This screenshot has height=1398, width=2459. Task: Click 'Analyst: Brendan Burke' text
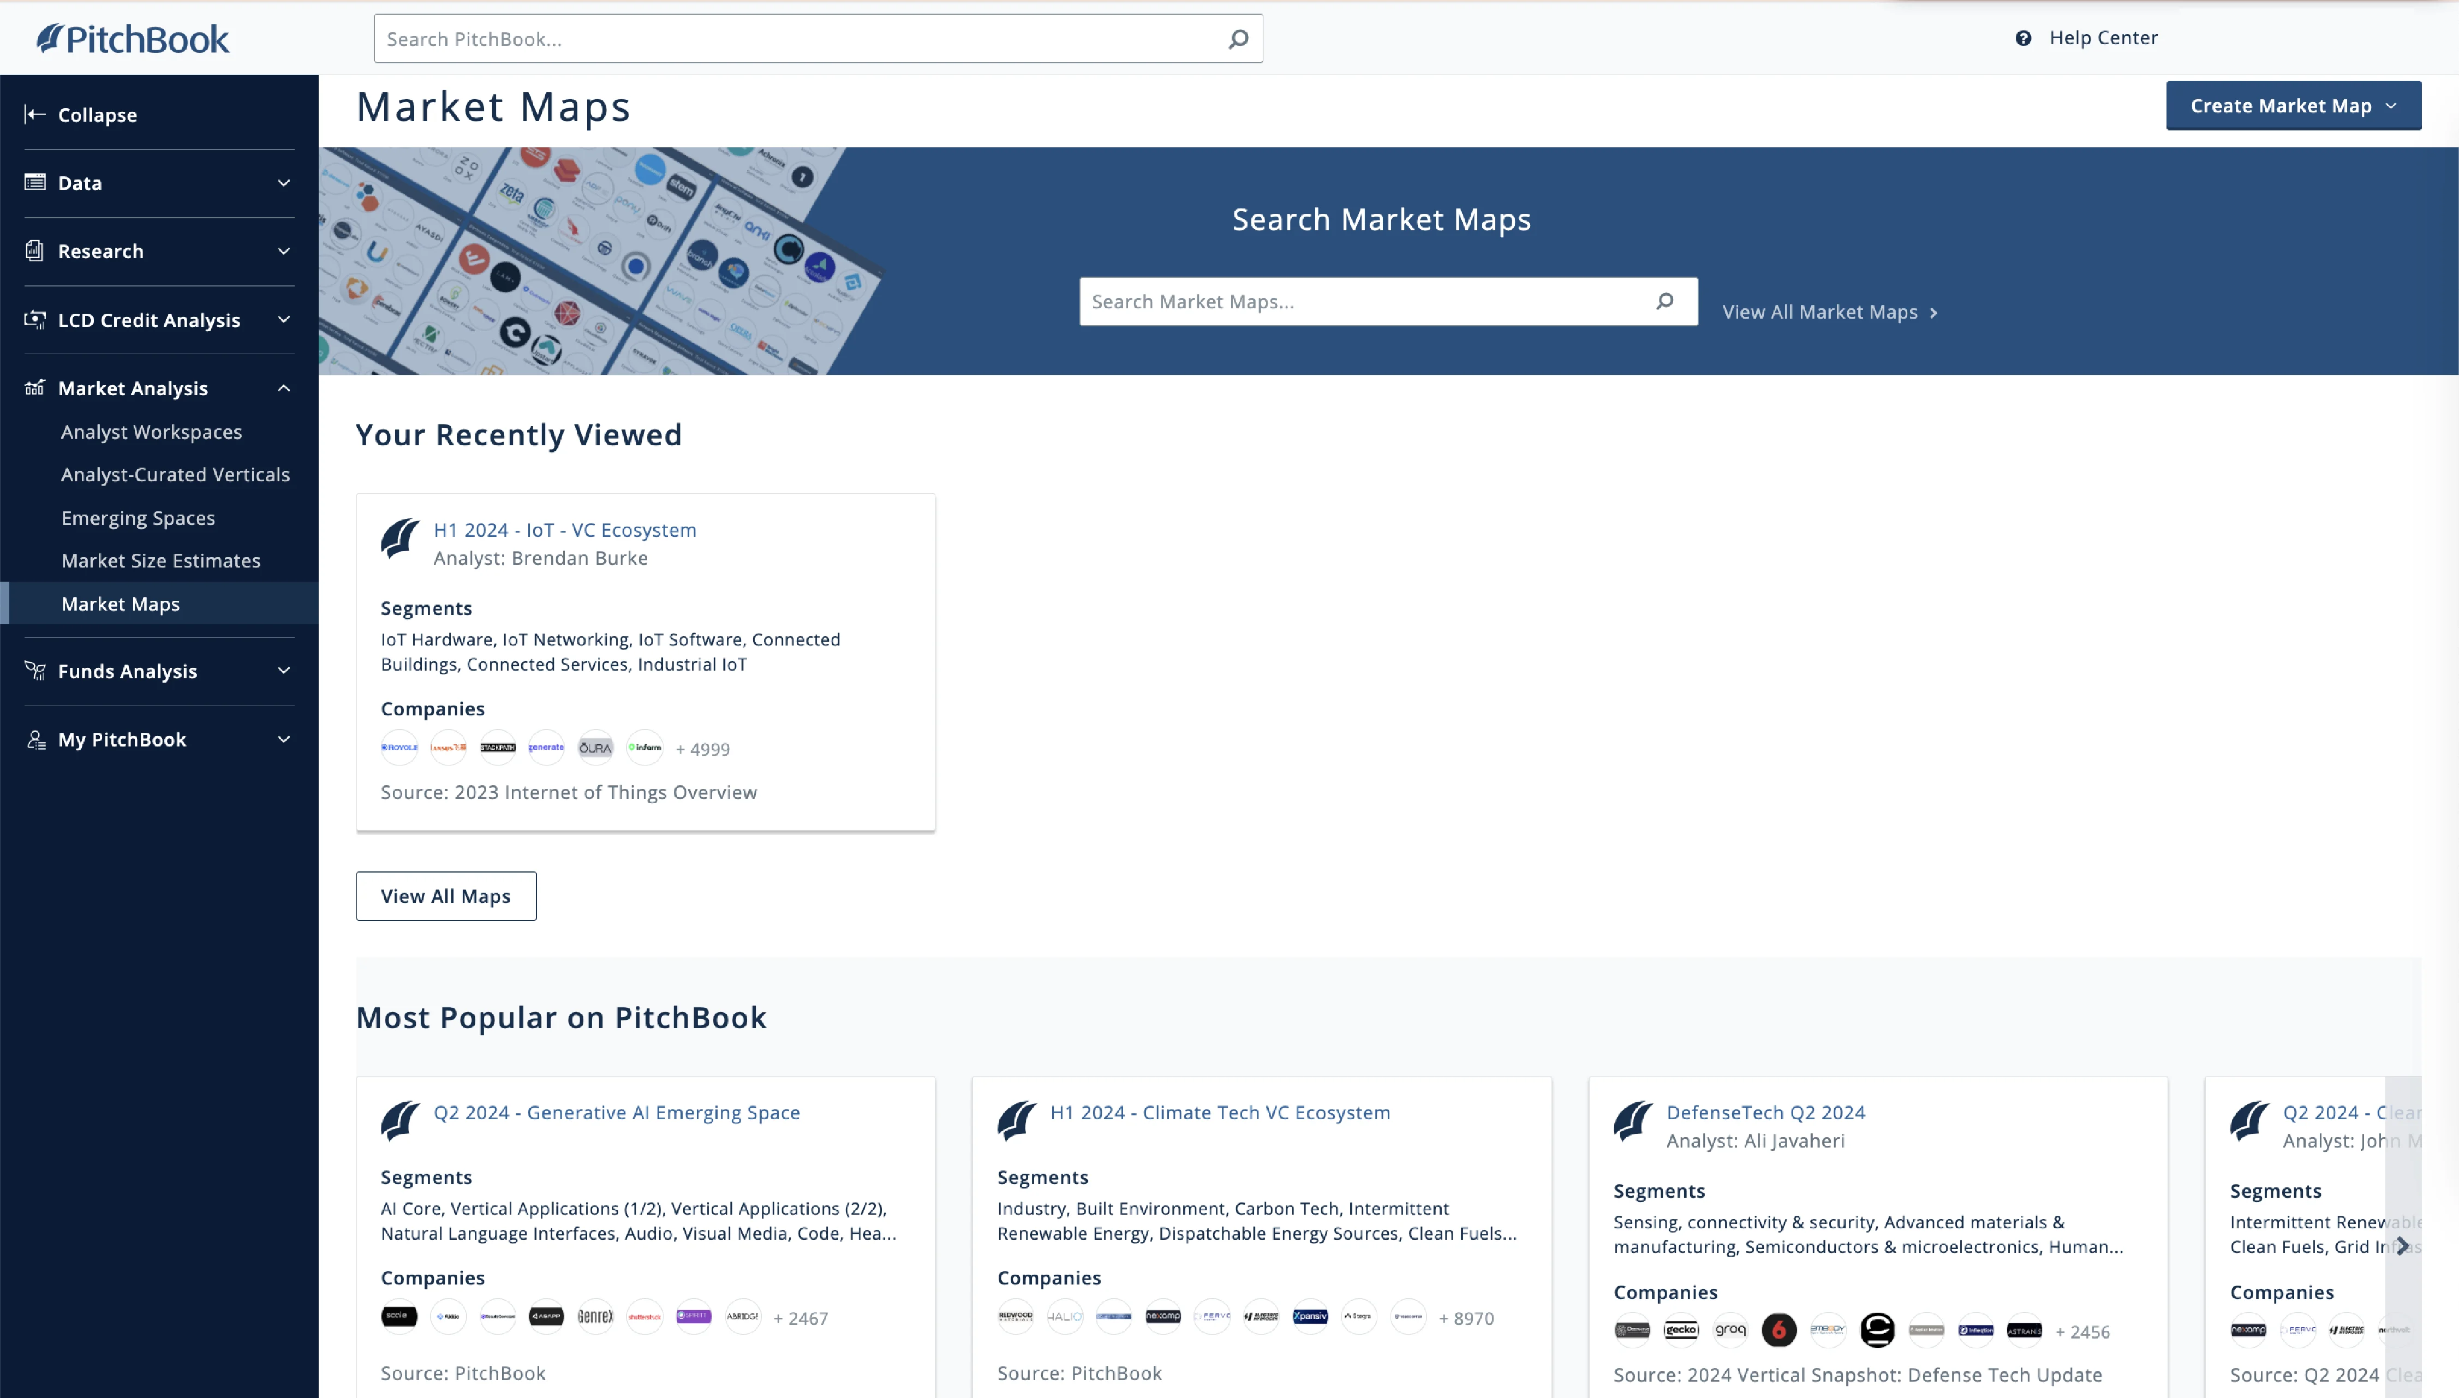click(541, 558)
